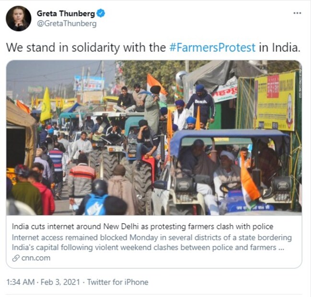Click the 1:34 AM timestamp

21,282
